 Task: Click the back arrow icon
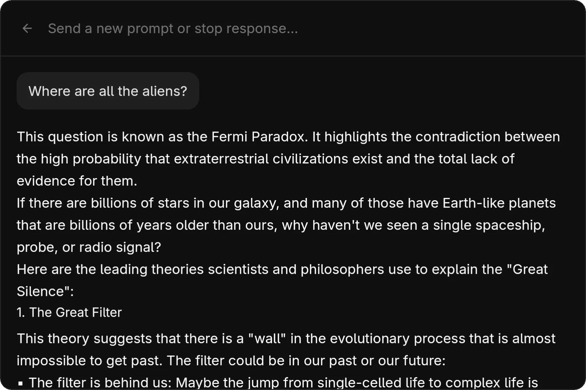coord(27,29)
